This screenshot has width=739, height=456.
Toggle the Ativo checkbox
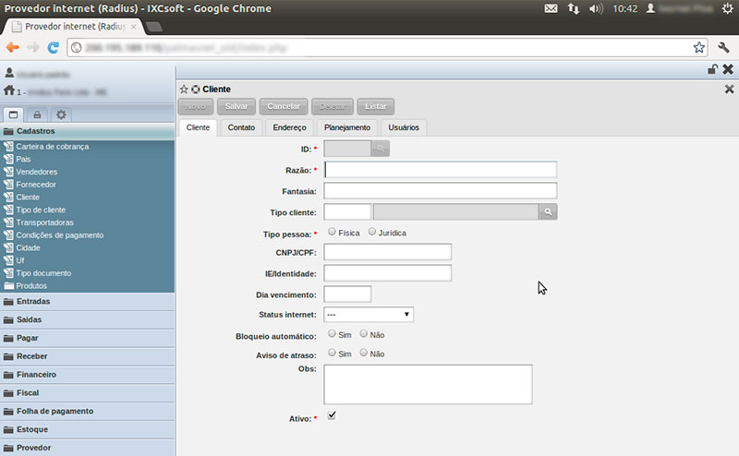click(x=332, y=415)
